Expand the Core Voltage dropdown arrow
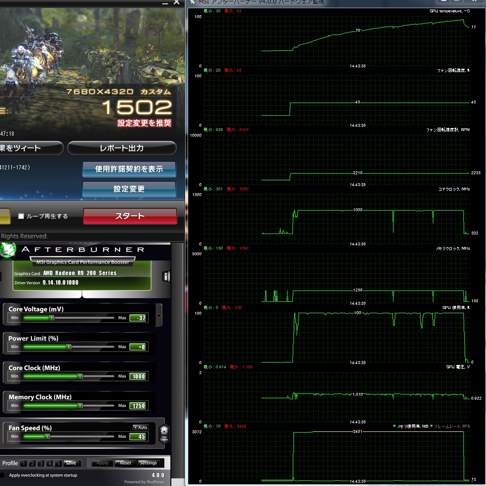Image resolution: width=486 pixels, height=486 pixels. (159, 316)
